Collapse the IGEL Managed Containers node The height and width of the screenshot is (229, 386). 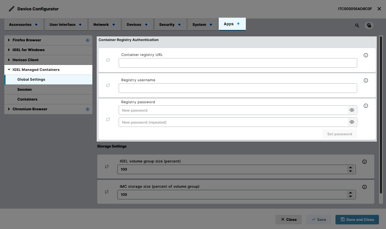point(9,70)
